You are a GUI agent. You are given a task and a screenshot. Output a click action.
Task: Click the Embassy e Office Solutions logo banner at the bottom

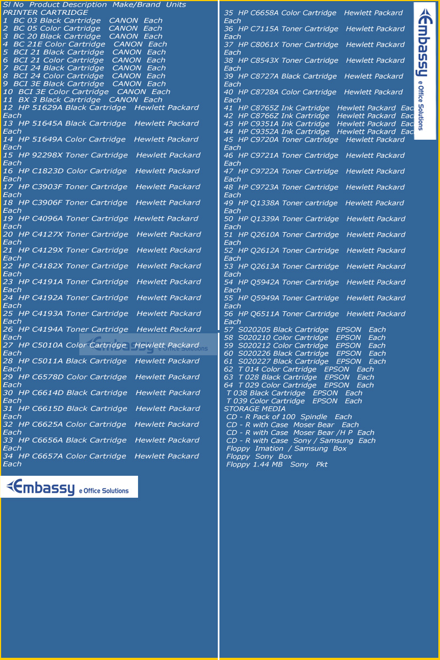pos(69,487)
